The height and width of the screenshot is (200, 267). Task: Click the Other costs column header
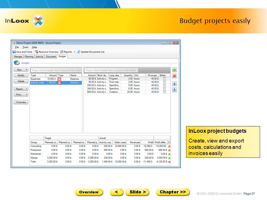120,142
